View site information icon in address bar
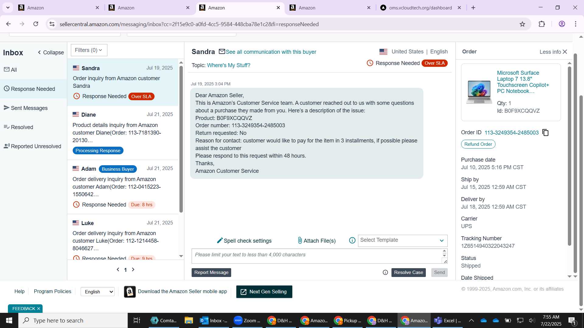Screen dimensions: 584x328 tap(52, 24)
